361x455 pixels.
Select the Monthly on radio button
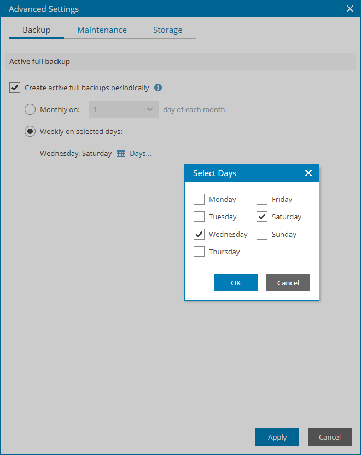point(31,109)
